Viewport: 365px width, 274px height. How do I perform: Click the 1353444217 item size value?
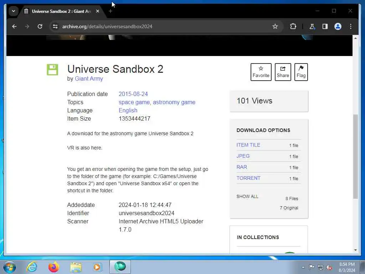[x=134, y=118]
